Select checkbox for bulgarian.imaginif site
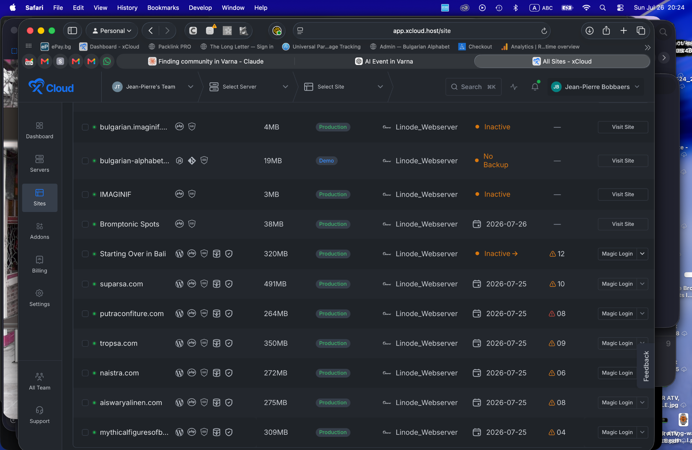This screenshot has width=692, height=450. tap(85, 127)
